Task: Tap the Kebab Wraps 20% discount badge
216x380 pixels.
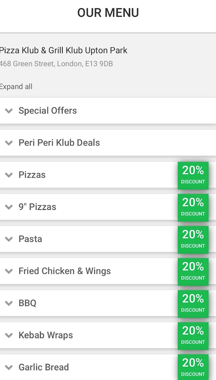Action: [x=193, y=336]
